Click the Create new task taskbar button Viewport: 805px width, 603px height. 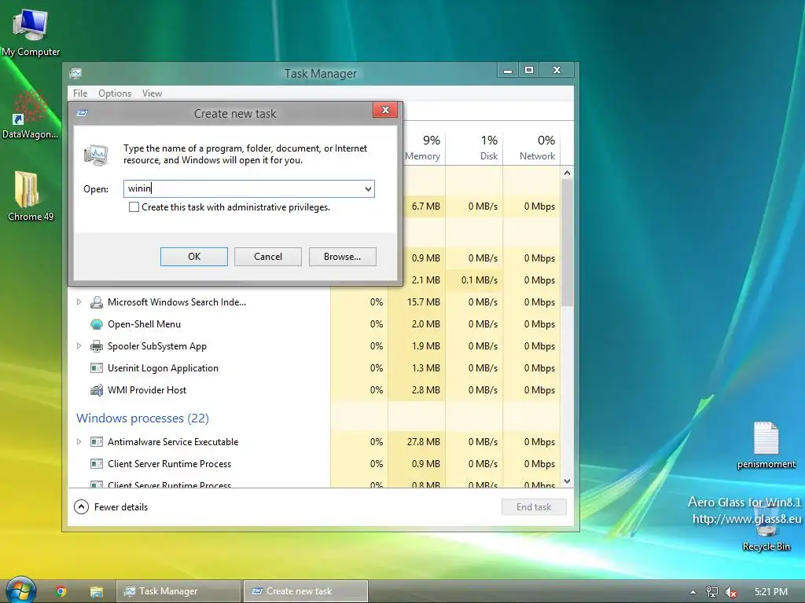[x=306, y=591]
